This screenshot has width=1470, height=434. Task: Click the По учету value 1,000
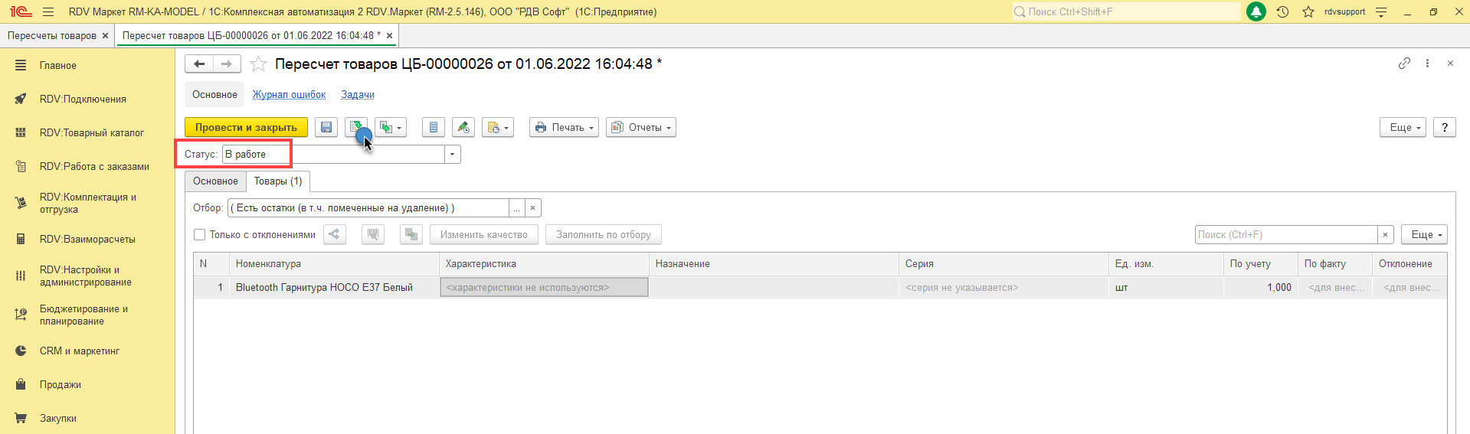tap(1261, 288)
